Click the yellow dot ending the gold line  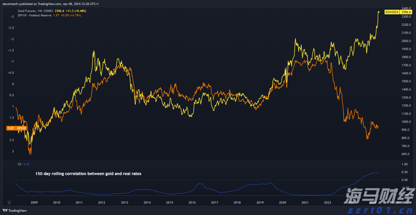click(x=378, y=12)
